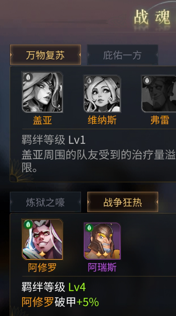Open 阿修罗 hero portrait
This screenshot has width=176, height=316.
coord(42,239)
